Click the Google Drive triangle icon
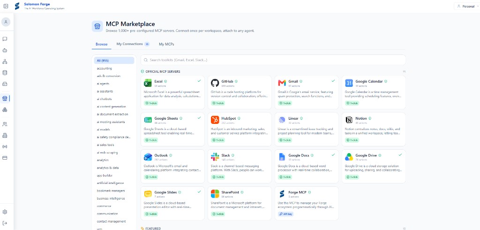 tap(349, 157)
